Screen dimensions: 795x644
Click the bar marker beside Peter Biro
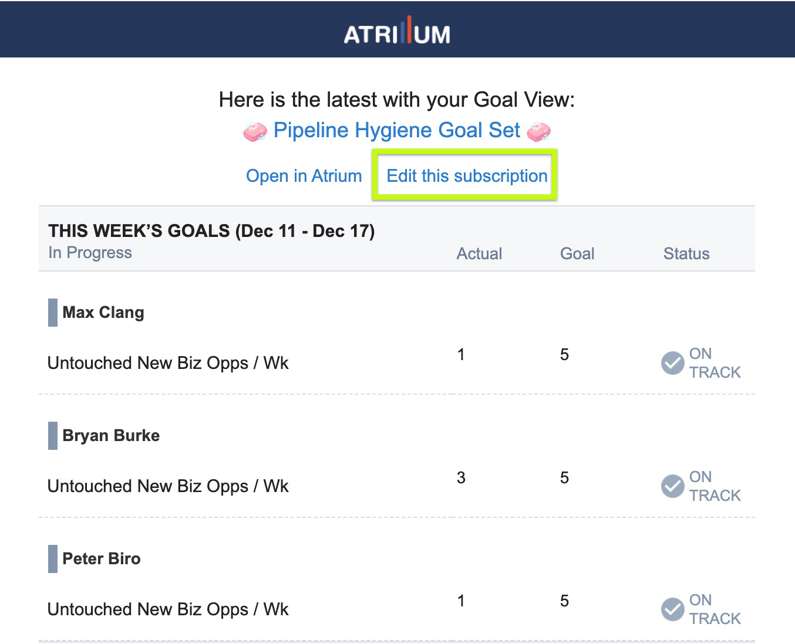[53, 559]
